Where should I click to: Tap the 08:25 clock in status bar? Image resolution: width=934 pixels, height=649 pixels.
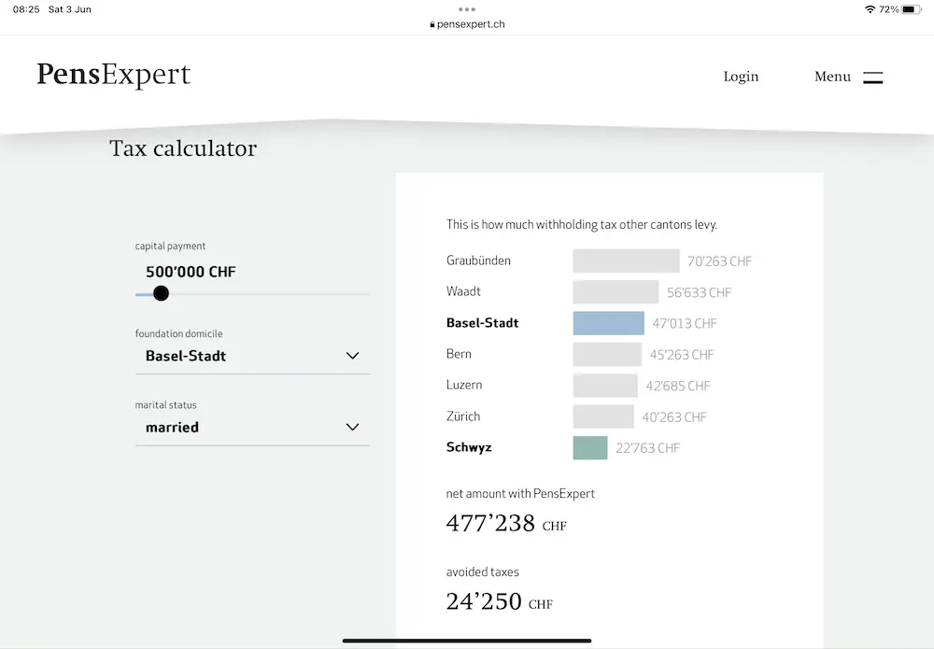pyautogui.click(x=26, y=9)
